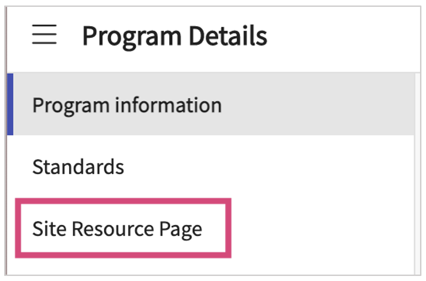Click the three-line menu icon beside Program Details

click(44, 35)
